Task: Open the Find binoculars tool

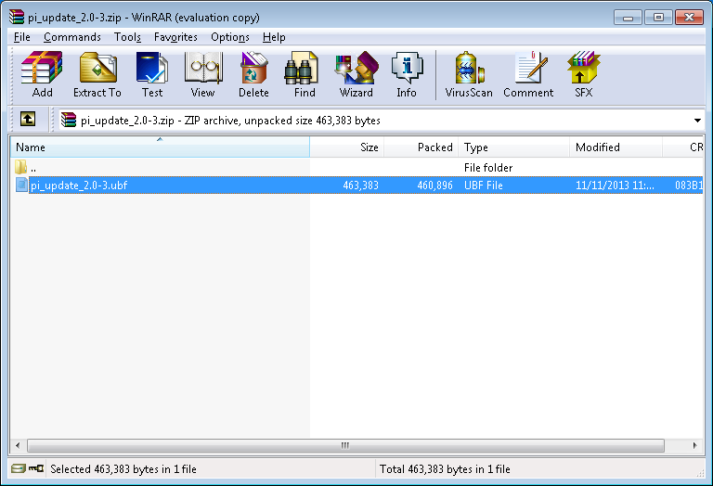Action: point(305,74)
